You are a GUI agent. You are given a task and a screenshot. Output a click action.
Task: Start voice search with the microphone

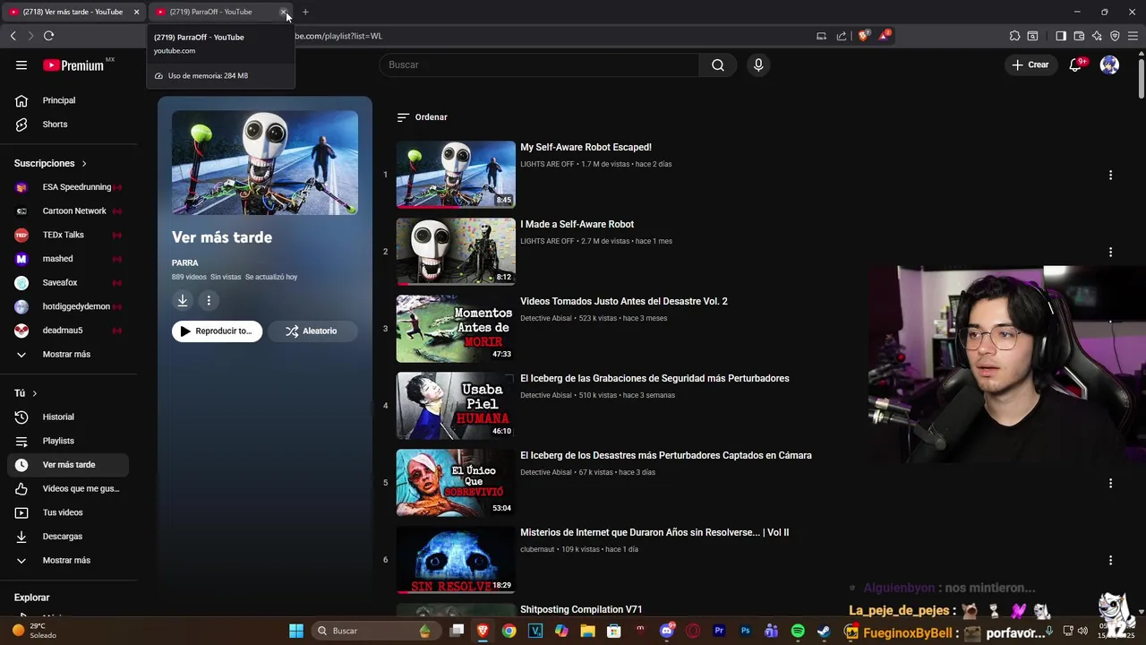[758, 64]
